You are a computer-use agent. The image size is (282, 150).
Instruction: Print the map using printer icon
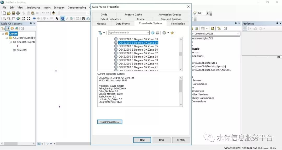click(18, 13)
